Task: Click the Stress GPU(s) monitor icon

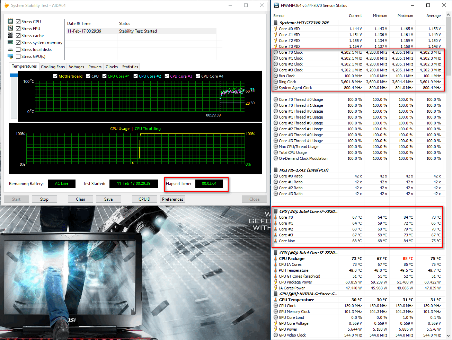Action: [x=10, y=56]
